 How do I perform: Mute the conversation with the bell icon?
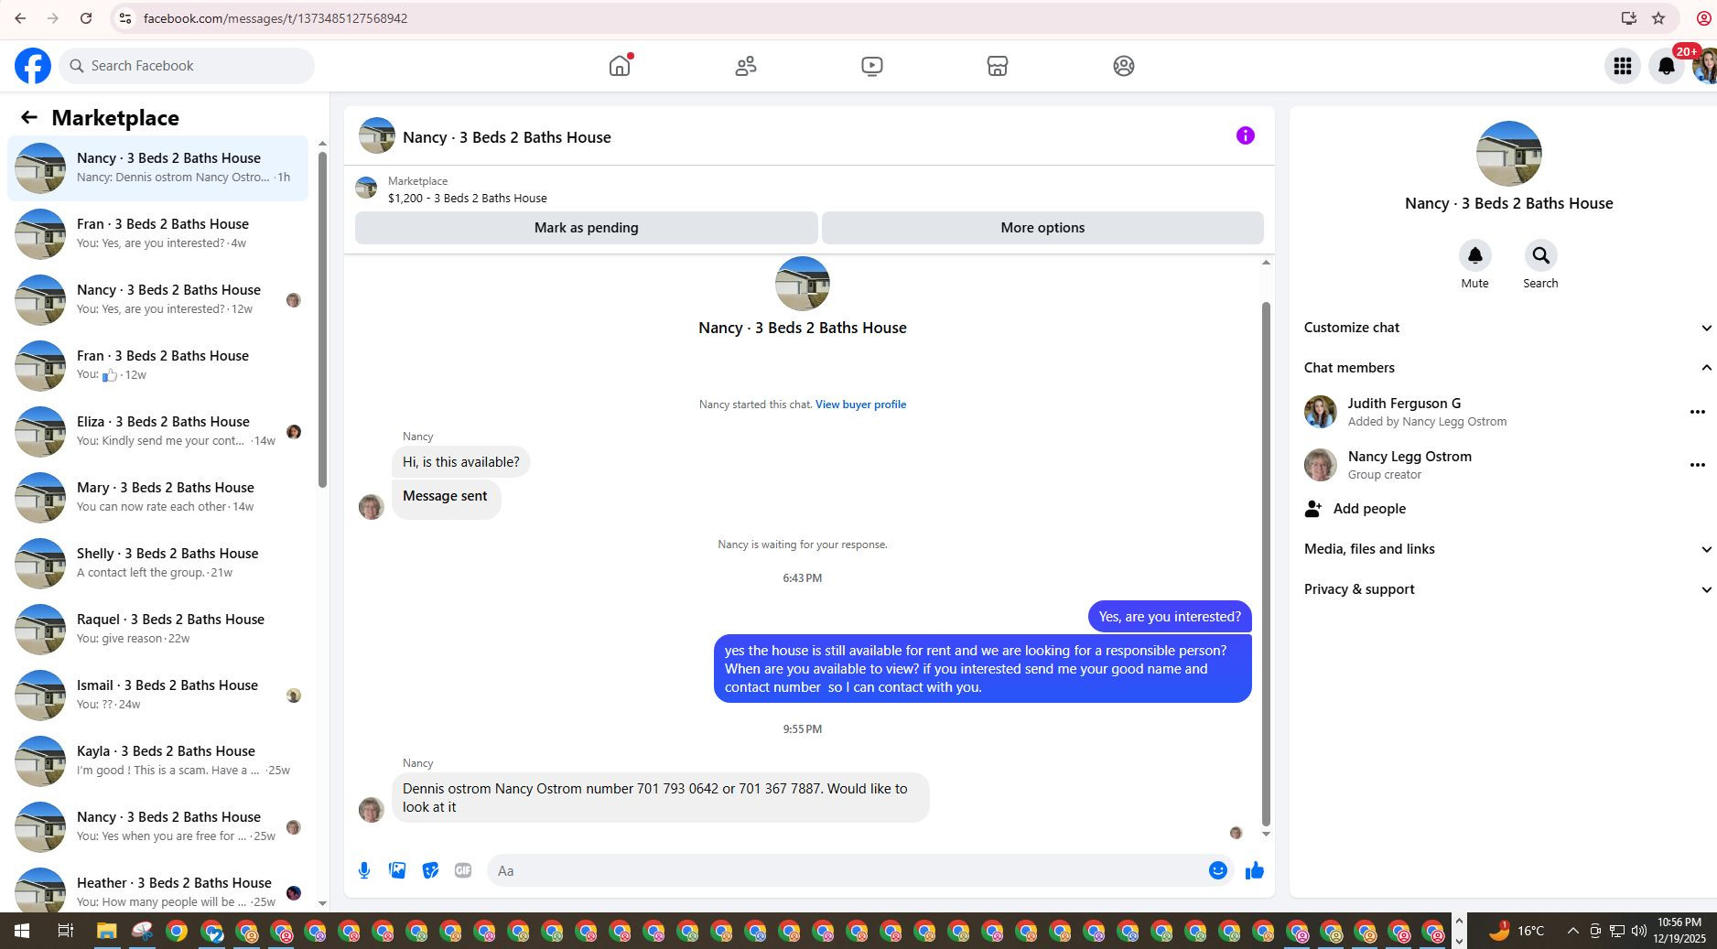(x=1474, y=255)
